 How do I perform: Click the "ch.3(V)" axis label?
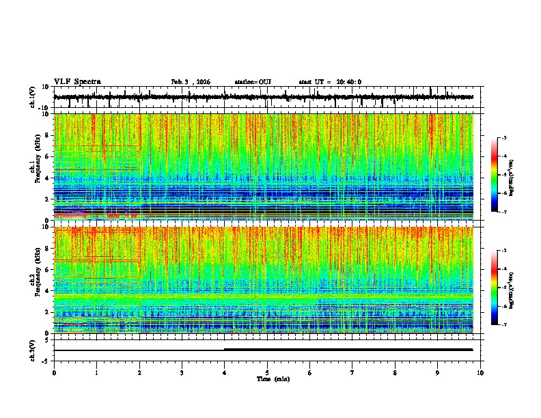click(x=33, y=350)
